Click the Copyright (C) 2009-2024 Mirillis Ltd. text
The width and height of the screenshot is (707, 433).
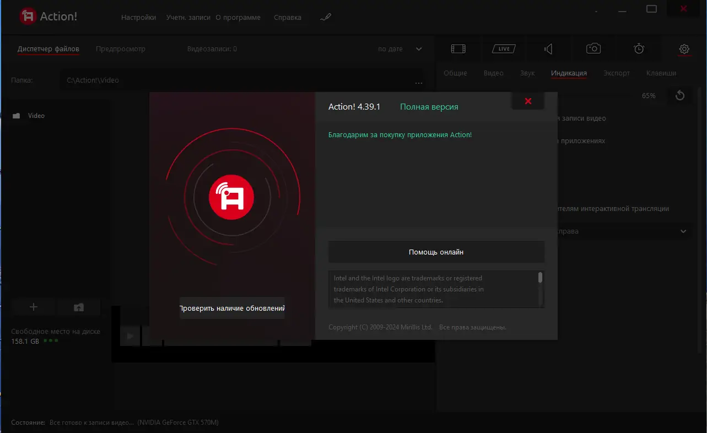pyautogui.click(x=380, y=327)
